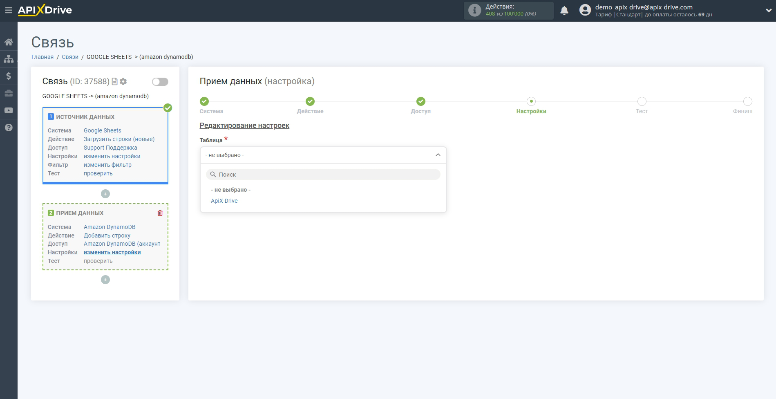The height and width of the screenshot is (399, 776).
Task: Click the '408 из 100'000' actions counter
Action: coord(511,14)
